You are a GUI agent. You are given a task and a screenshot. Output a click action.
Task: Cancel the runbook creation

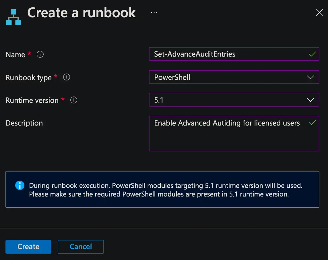coord(81,247)
